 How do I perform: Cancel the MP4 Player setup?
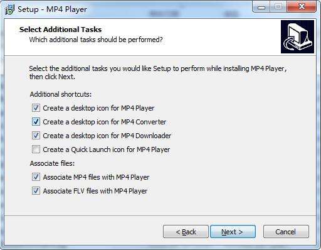tap(286, 232)
